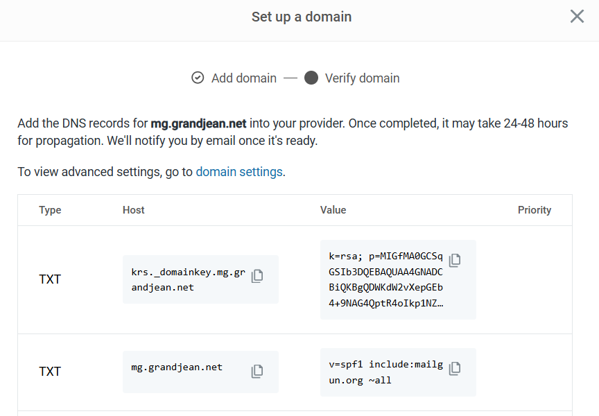Copy the krs._domainkey host value
This screenshot has width=599, height=416.
pos(257,275)
